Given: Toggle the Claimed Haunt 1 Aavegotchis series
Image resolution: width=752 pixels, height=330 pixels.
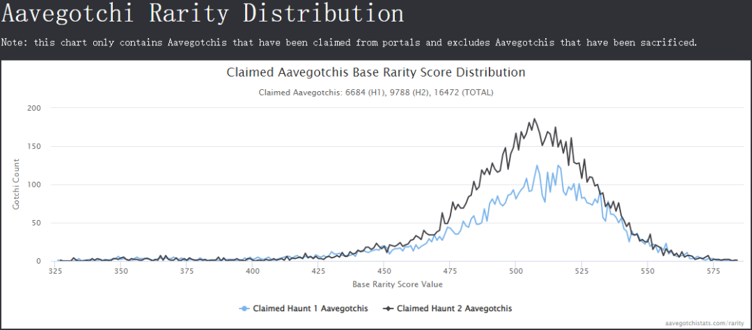Looking at the screenshot, I should [304, 308].
